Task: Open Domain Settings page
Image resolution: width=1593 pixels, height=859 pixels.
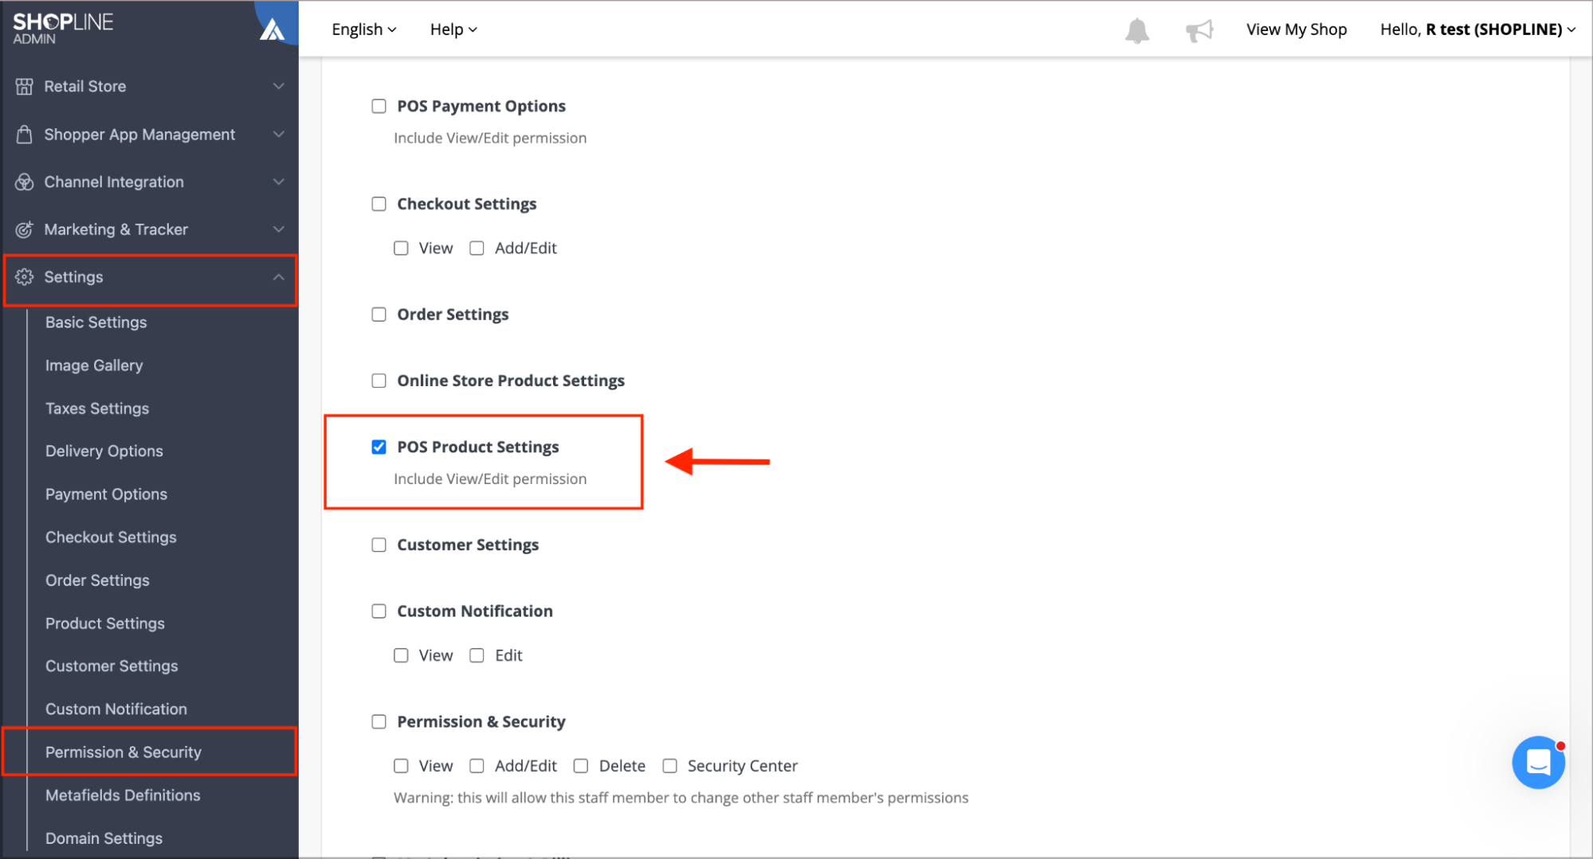Action: tap(104, 838)
